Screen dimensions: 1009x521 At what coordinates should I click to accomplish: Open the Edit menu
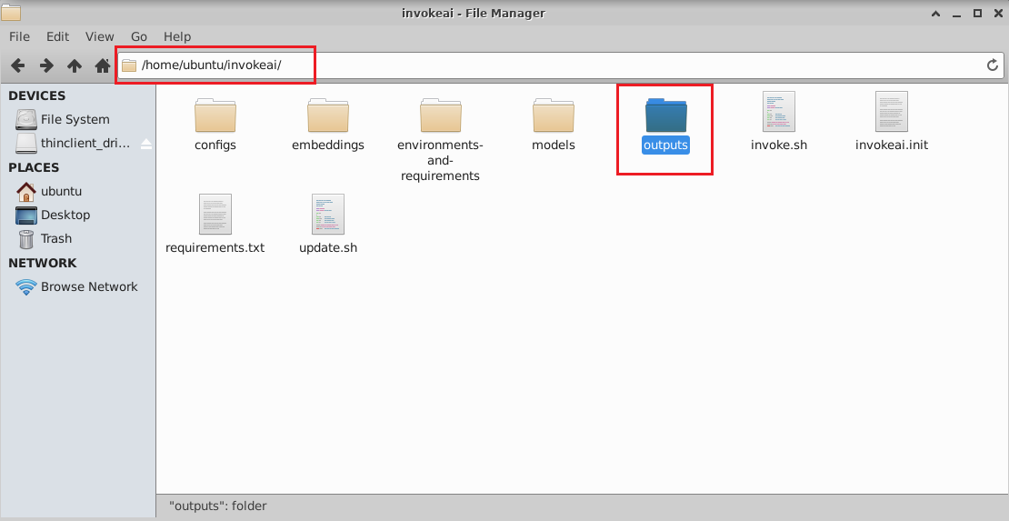pos(57,36)
